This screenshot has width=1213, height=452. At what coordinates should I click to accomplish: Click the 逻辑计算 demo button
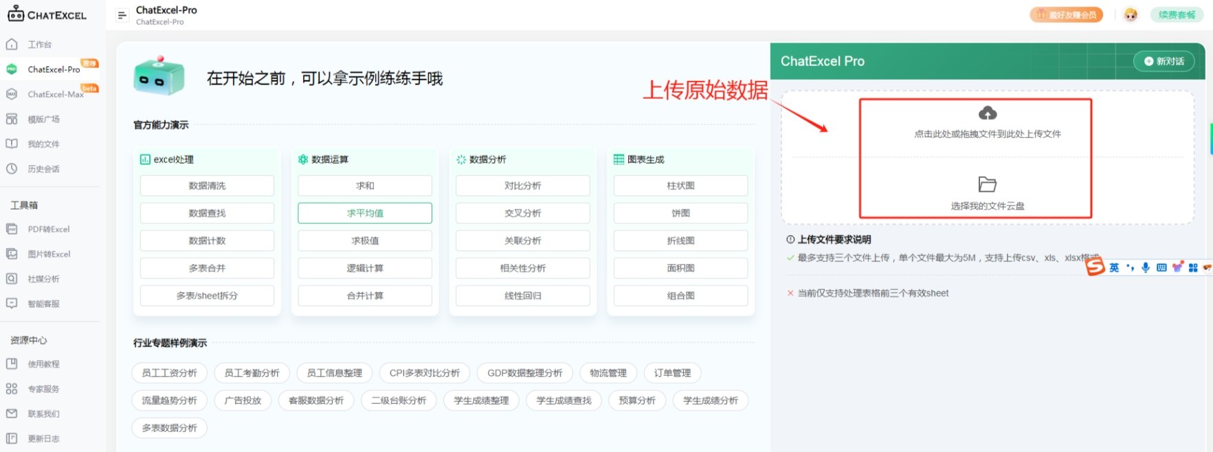pos(365,268)
